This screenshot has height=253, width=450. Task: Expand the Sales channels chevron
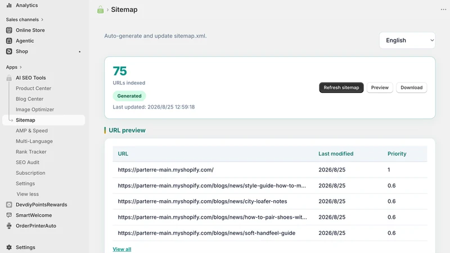coord(42,20)
